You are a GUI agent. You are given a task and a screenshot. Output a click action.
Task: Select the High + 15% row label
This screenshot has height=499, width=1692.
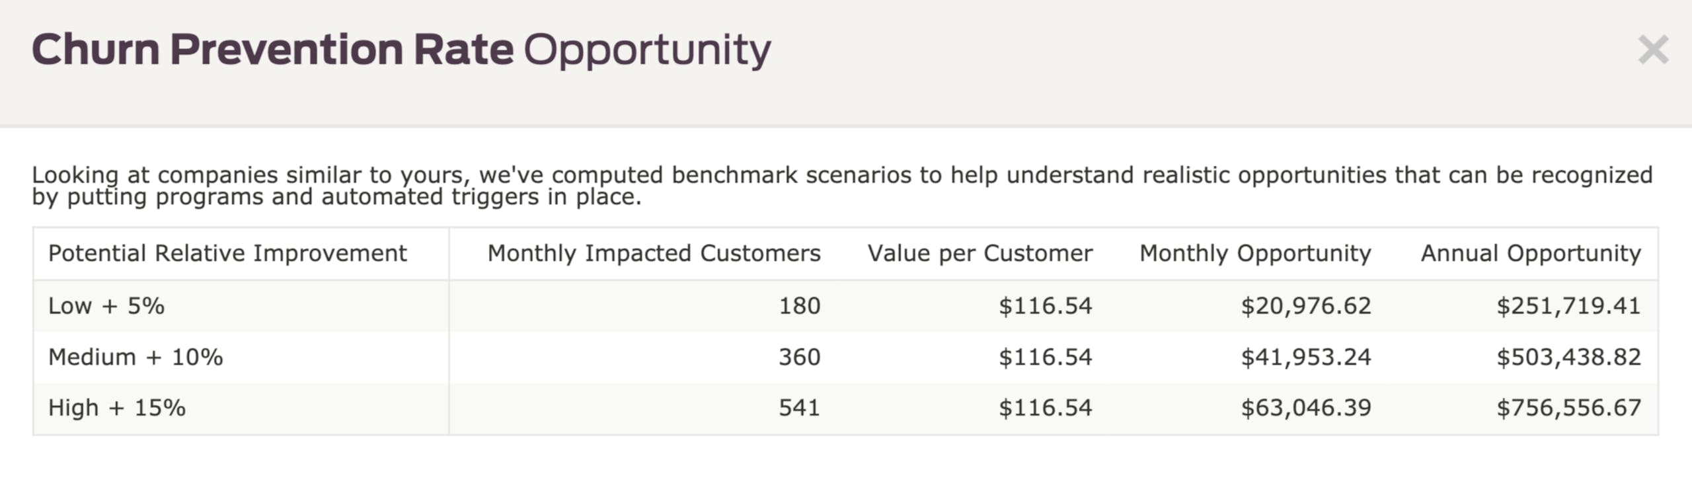coord(117,408)
